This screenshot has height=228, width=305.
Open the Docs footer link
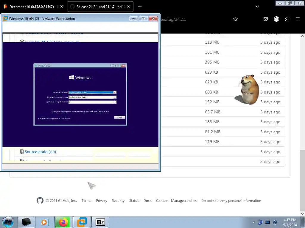147,201
